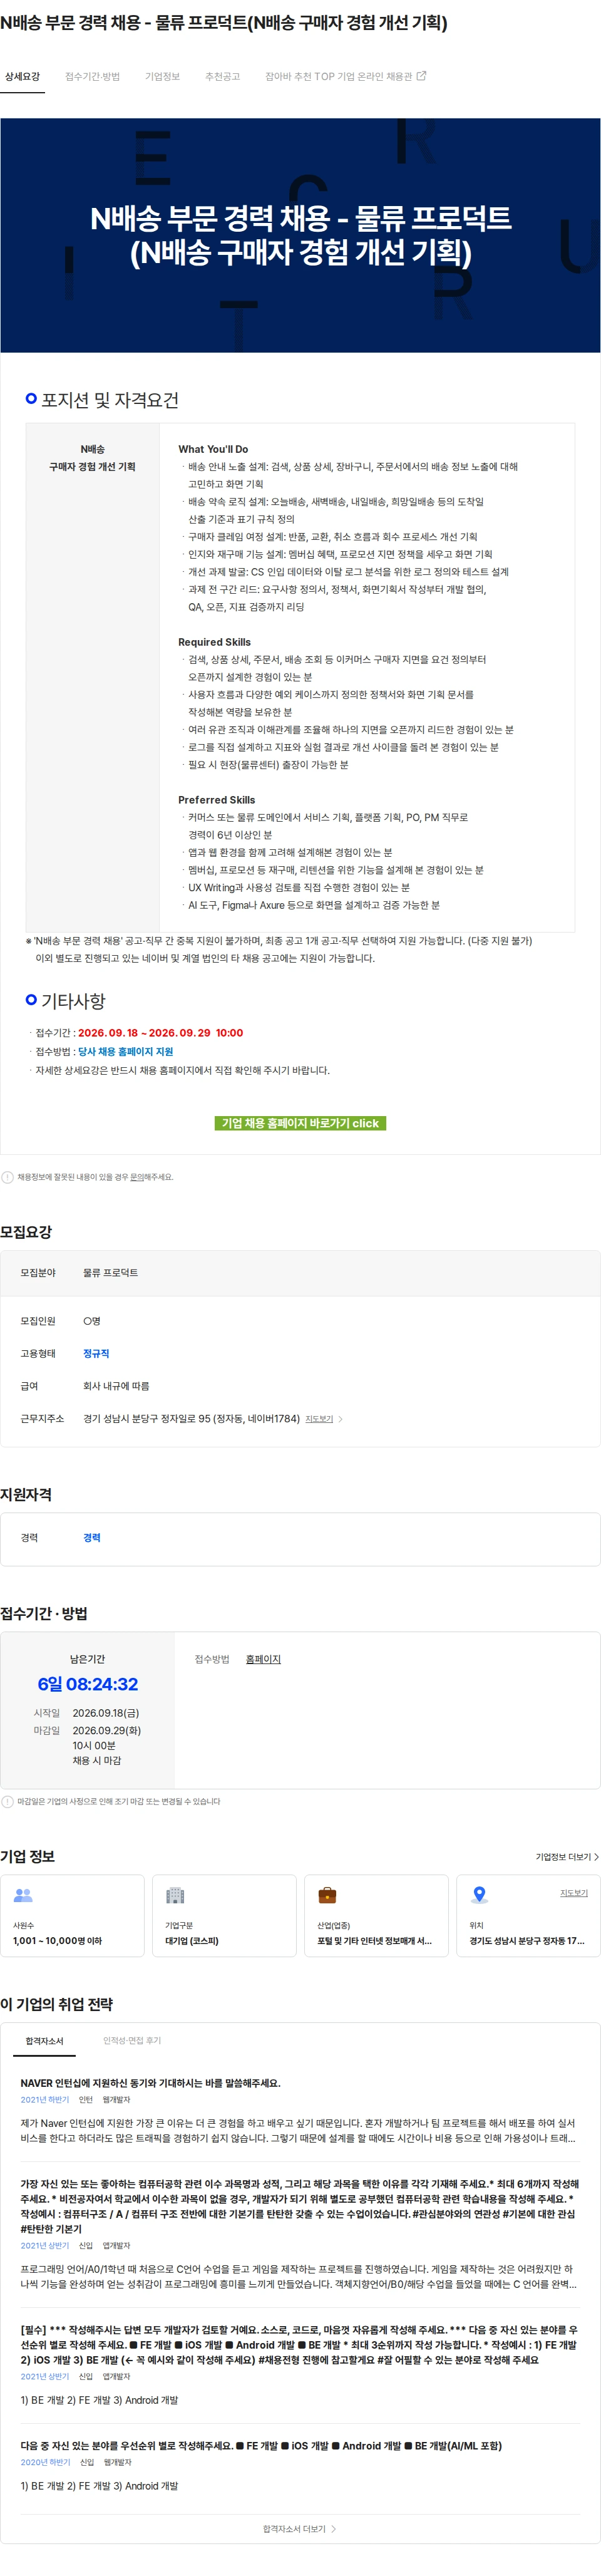Click the 사원수 1,001~10,000명 이하 card

click(x=72, y=1917)
